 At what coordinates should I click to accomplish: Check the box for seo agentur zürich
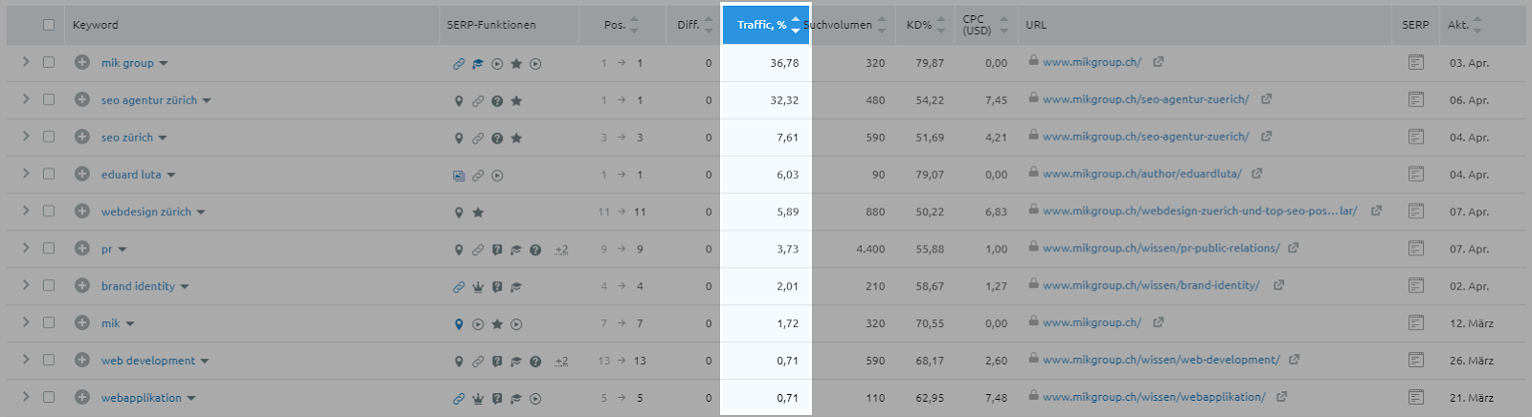pyautogui.click(x=49, y=99)
